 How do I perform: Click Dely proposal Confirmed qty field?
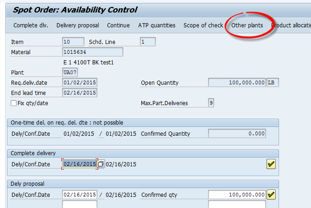click(237, 195)
